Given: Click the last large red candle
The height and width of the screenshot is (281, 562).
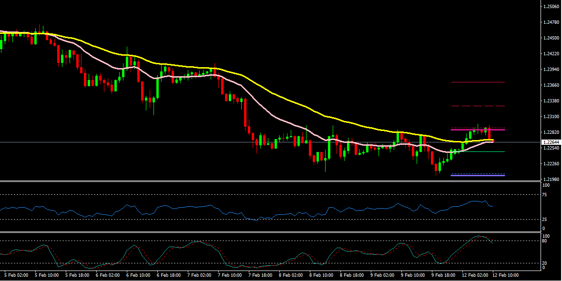Looking at the screenshot, I should tap(490, 133).
